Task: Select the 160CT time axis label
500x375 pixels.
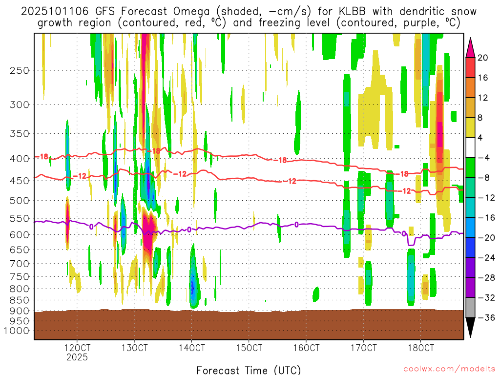Action: tap(306, 348)
